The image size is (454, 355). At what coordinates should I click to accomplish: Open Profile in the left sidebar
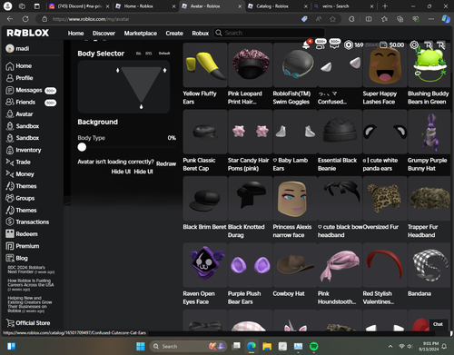(19, 78)
